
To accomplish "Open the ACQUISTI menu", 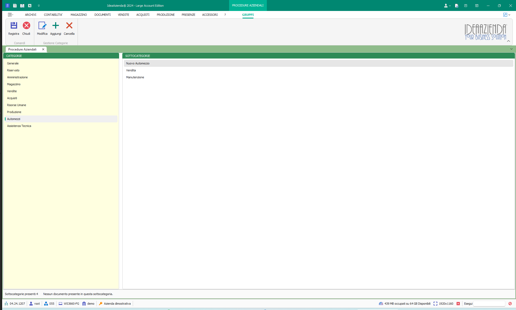I will (143, 15).
